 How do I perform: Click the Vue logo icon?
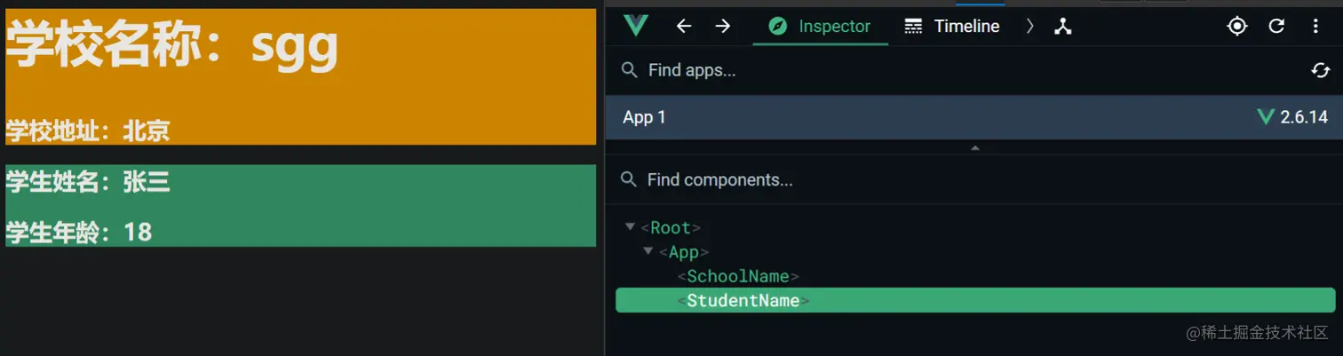pyautogui.click(x=635, y=26)
